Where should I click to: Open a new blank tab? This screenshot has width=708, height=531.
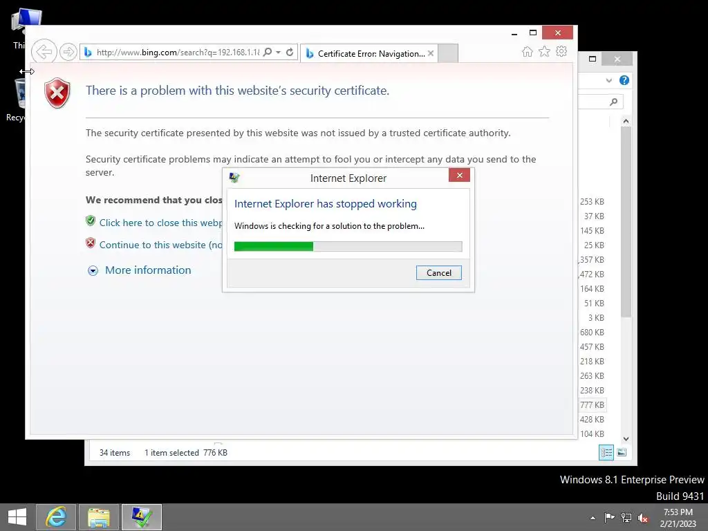coord(448,53)
